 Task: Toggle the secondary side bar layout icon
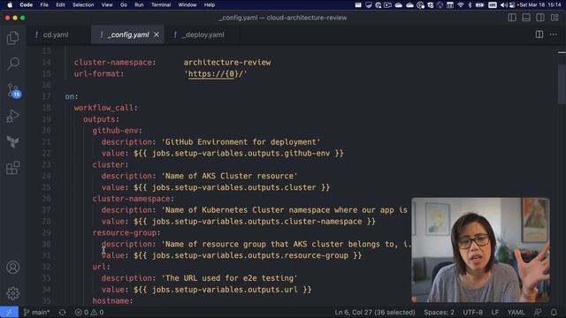click(x=540, y=18)
